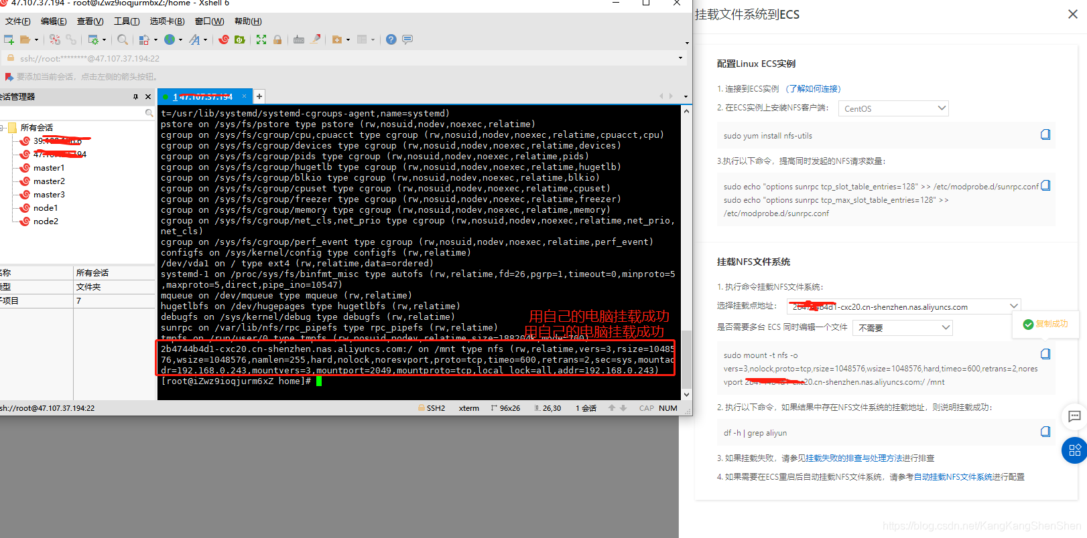Open the 文件(F) menu
The image size is (1087, 538).
click(17, 21)
